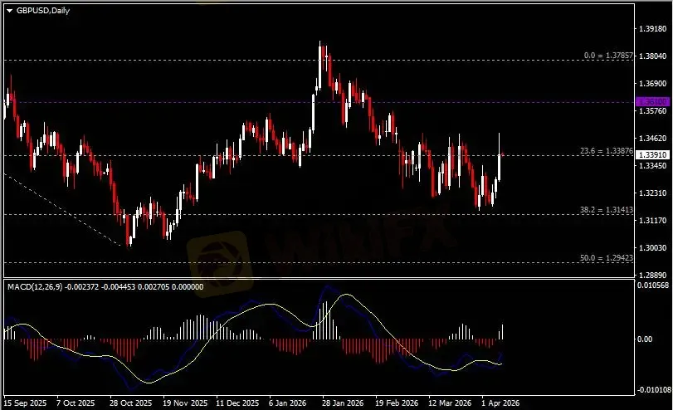Screen dimensions: 673x410
Task: Click the 1.35760 price scale value
Action: click(x=652, y=111)
